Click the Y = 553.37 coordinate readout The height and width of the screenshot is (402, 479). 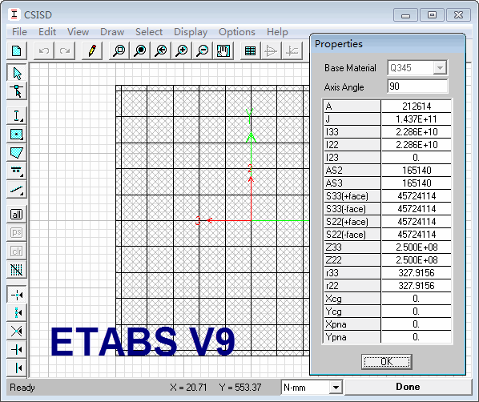(x=240, y=388)
